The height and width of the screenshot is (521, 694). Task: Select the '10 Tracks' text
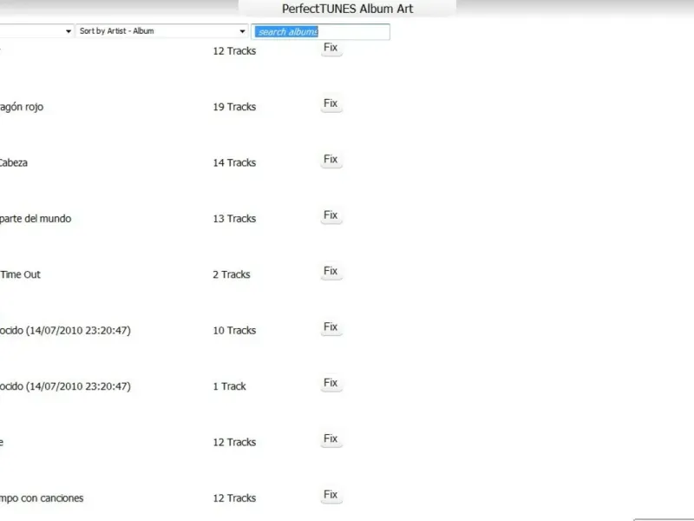[234, 330]
